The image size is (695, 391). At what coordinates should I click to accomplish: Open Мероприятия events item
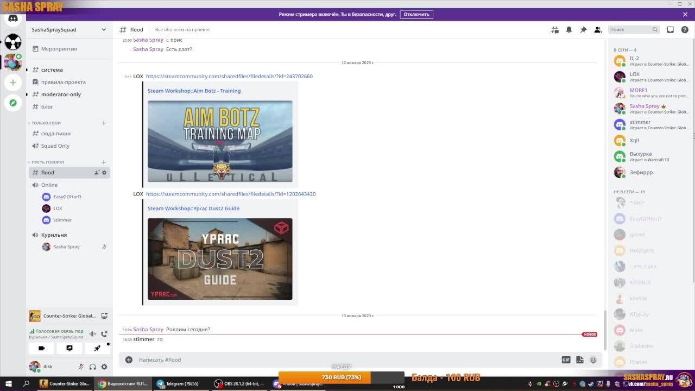pyautogui.click(x=69, y=49)
